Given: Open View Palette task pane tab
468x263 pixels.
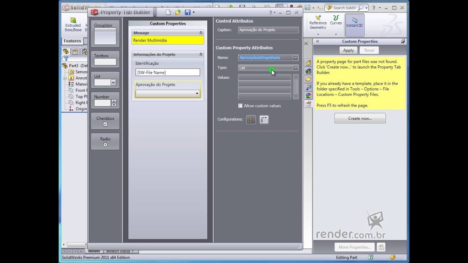Looking at the screenshot, I should click(x=308, y=87).
